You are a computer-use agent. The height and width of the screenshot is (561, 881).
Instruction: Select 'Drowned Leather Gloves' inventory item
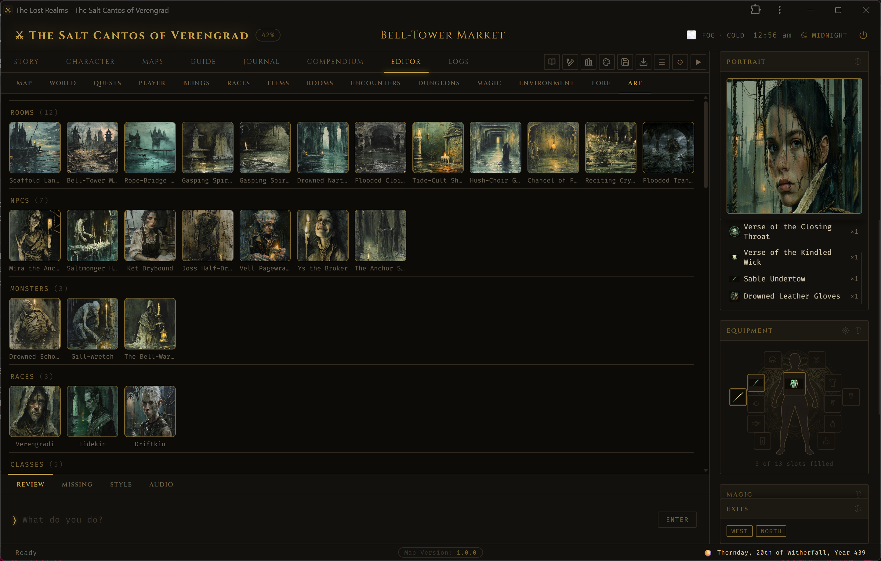click(794, 296)
